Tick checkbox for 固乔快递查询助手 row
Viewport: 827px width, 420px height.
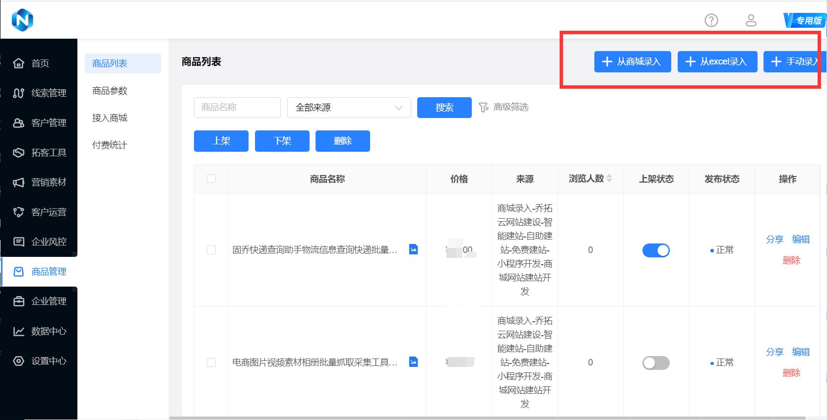pos(211,250)
